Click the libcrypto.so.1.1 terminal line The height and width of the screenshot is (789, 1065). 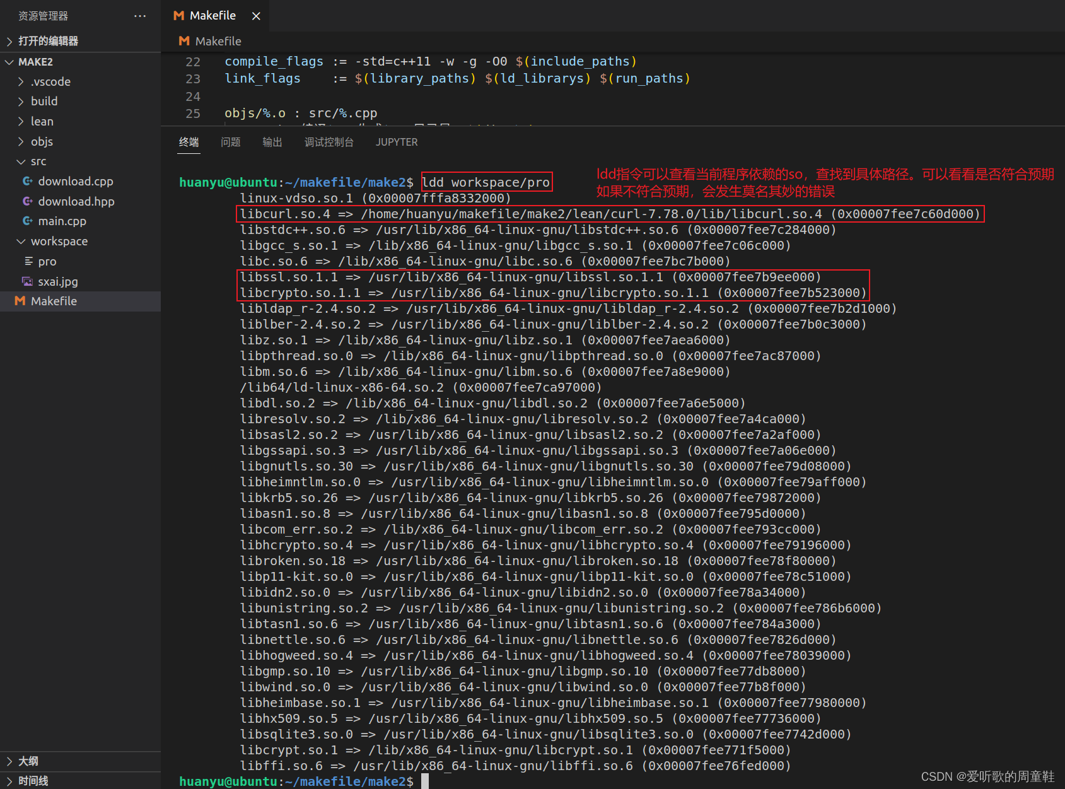(x=553, y=293)
